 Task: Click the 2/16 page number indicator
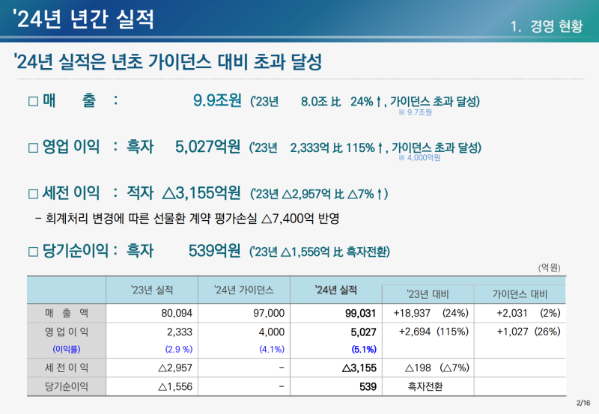pyautogui.click(x=583, y=404)
